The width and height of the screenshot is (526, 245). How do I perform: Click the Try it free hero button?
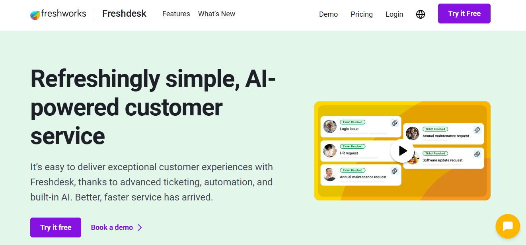[x=55, y=227]
